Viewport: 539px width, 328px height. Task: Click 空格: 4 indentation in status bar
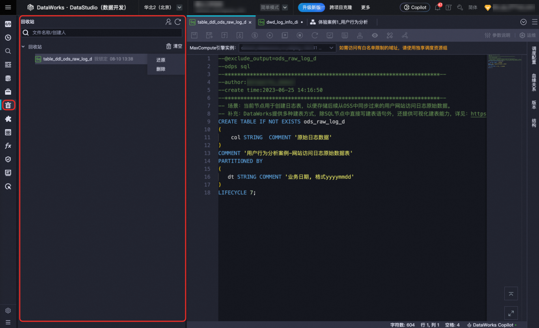pos(452,325)
